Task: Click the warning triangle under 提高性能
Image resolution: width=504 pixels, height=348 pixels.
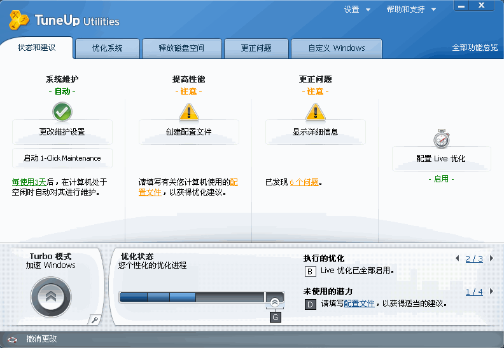Action: click(188, 112)
